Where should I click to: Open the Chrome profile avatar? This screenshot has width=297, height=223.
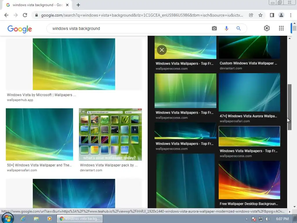(x=281, y=15)
